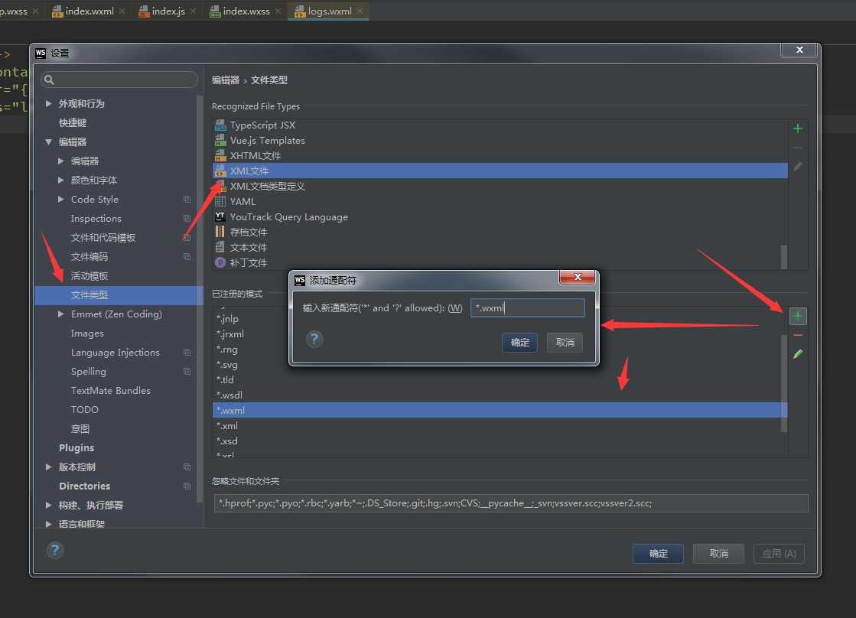Image resolution: width=856 pixels, height=618 pixels.
Task: Click 取消 at bottom of settings window
Action: pos(718,554)
